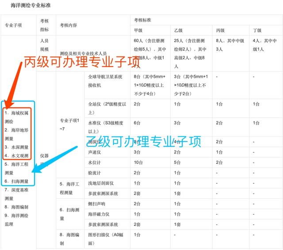Click list item 9 海洋测绘监理

(x=16, y=220)
